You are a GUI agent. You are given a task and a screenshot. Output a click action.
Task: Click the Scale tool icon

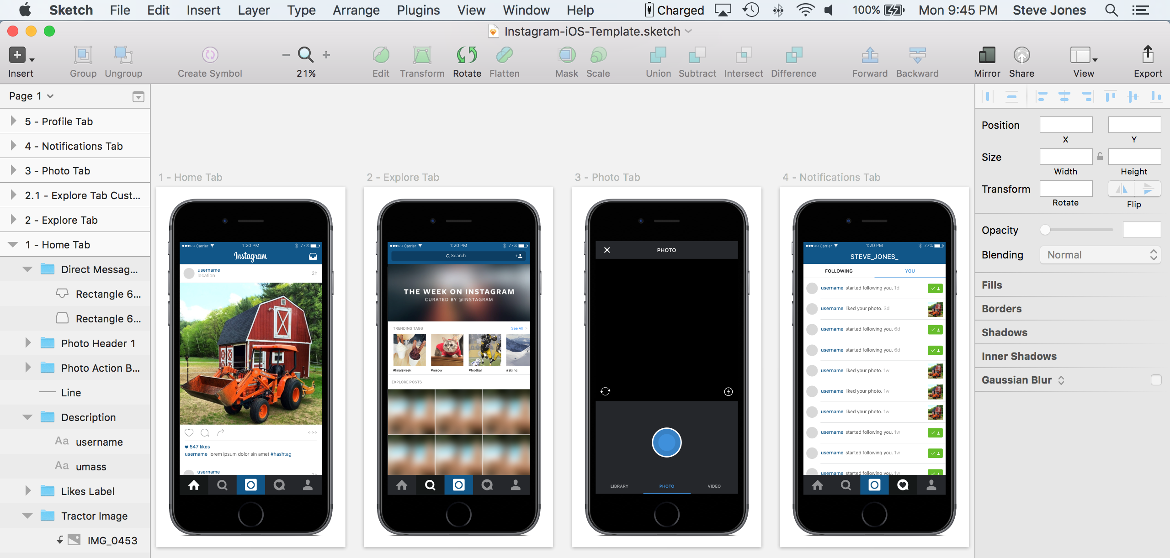point(598,55)
